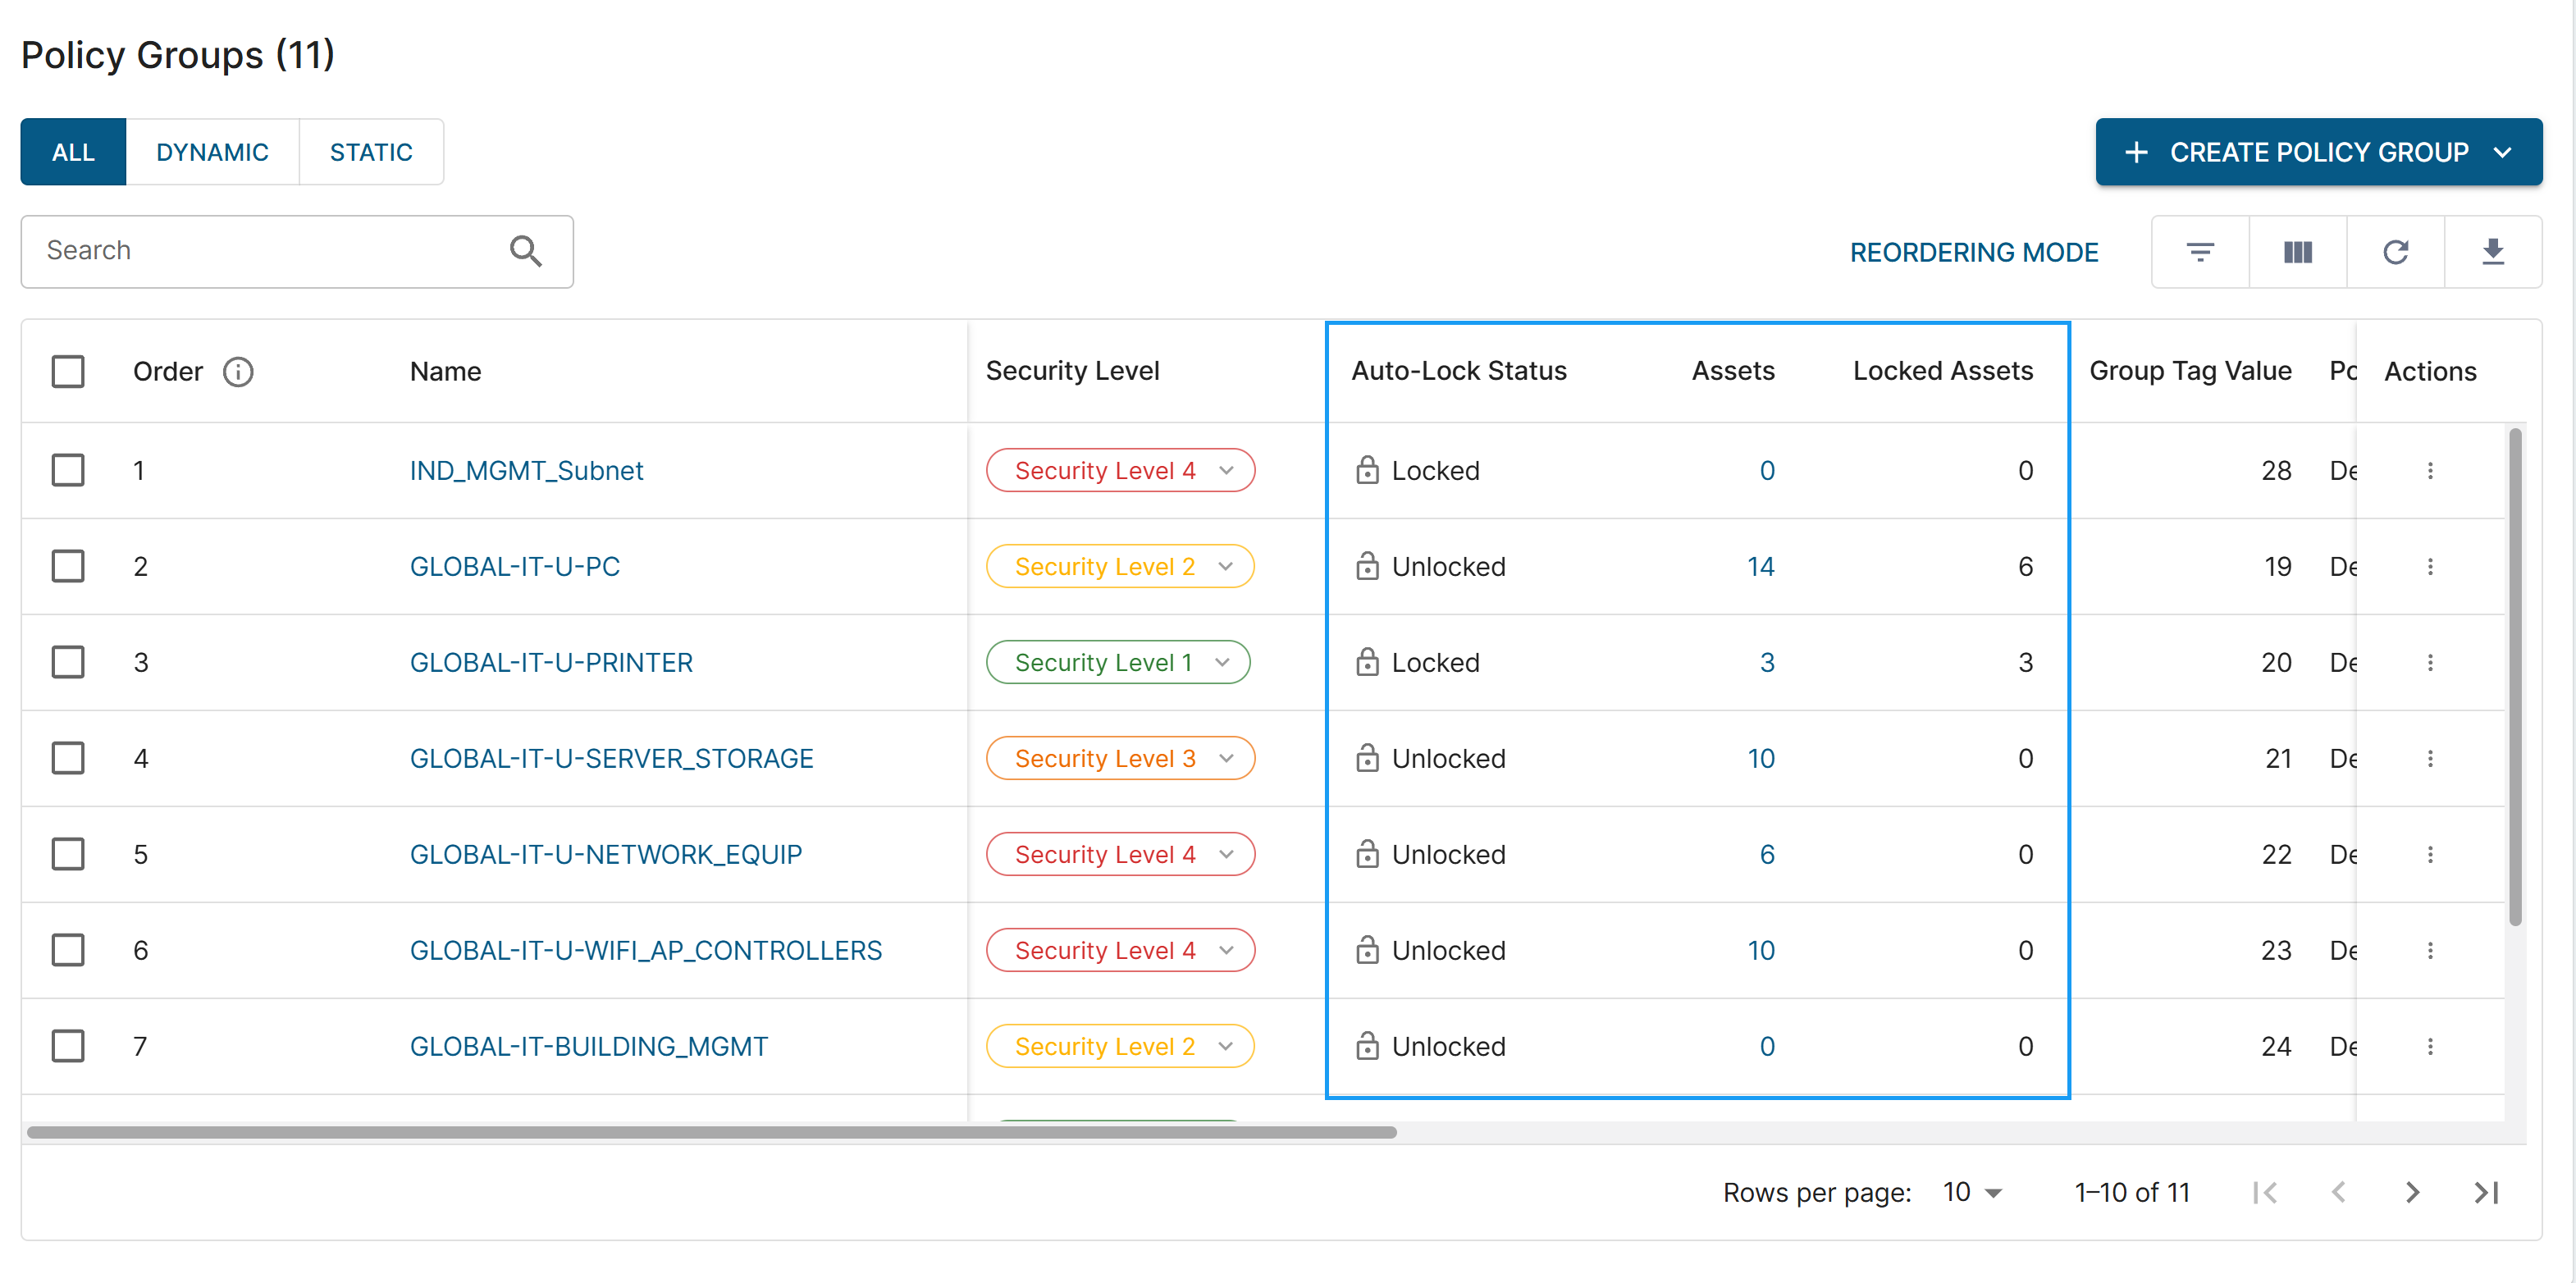Click the refresh table icon

click(x=2395, y=252)
